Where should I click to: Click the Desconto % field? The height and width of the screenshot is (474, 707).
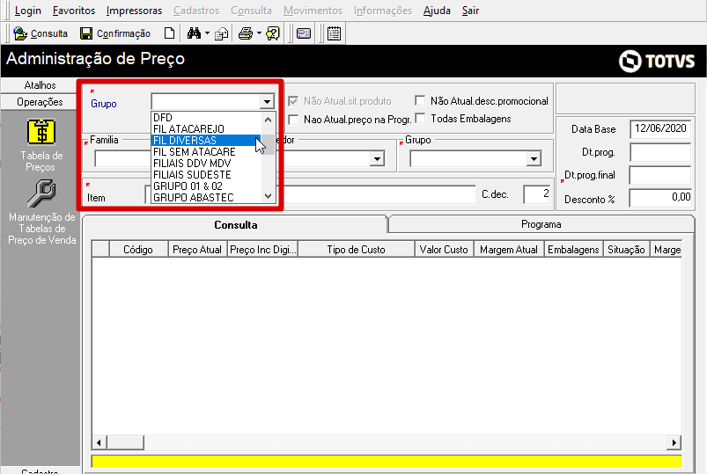(x=660, y=198)
